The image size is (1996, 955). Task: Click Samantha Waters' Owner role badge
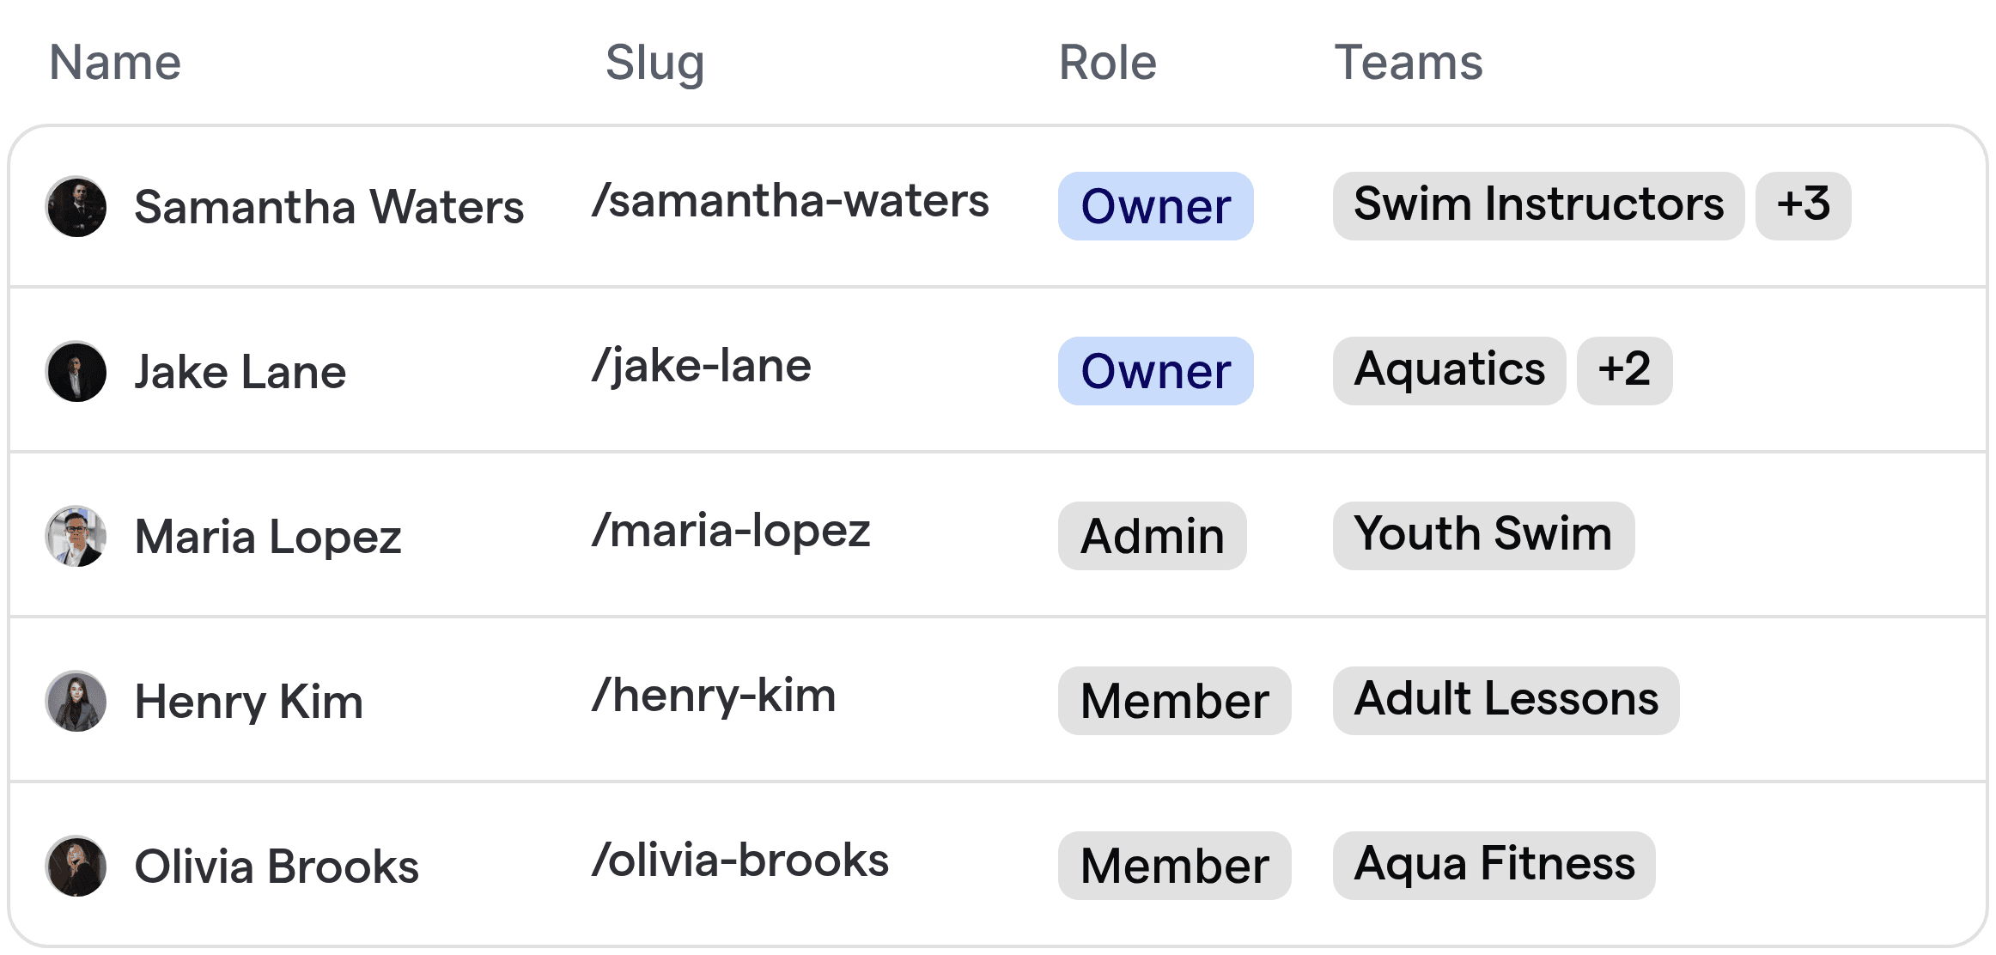pyautogui.click(x=1155, y=207)
